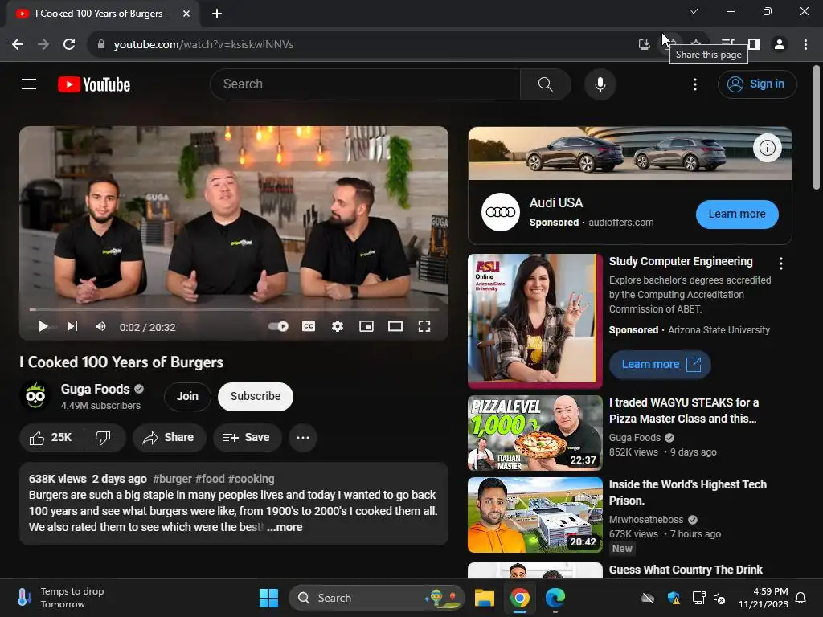The image size is (823, 617).
Task: Open the #cooking hashtag
Action: tap(251, 479)
